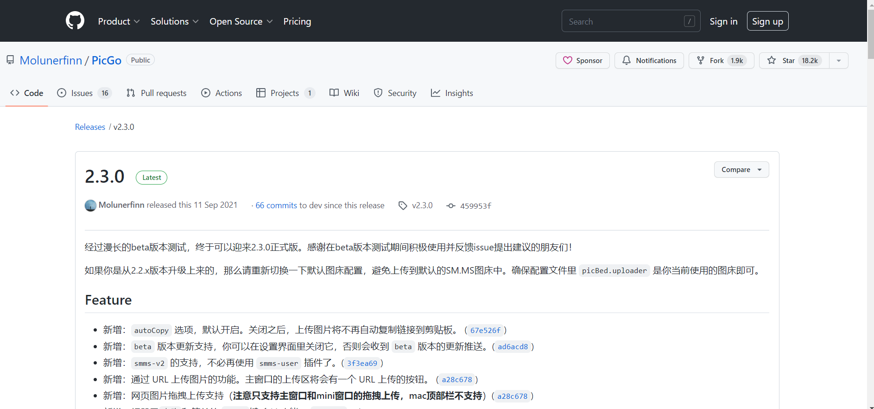The image size is (874, 409).
Task: Open the Projects tab
Action: 285,93
